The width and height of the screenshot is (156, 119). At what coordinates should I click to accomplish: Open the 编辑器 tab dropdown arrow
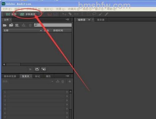89,20
